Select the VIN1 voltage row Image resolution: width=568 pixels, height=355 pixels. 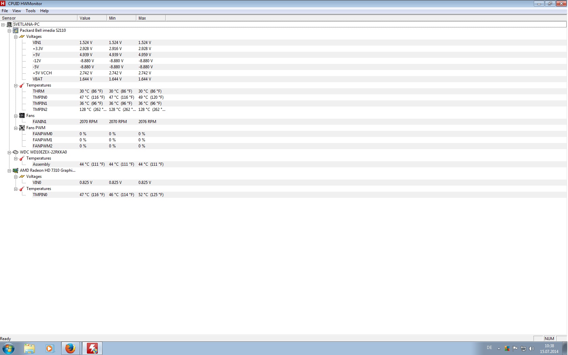click(299, 43)
